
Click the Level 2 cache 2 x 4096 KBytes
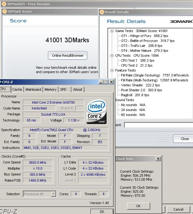[x=93, y=175]
